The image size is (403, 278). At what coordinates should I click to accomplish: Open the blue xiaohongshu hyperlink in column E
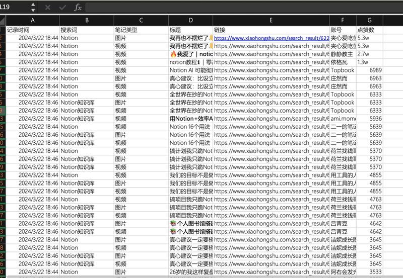pyautogui.click(x=272, y=38)
